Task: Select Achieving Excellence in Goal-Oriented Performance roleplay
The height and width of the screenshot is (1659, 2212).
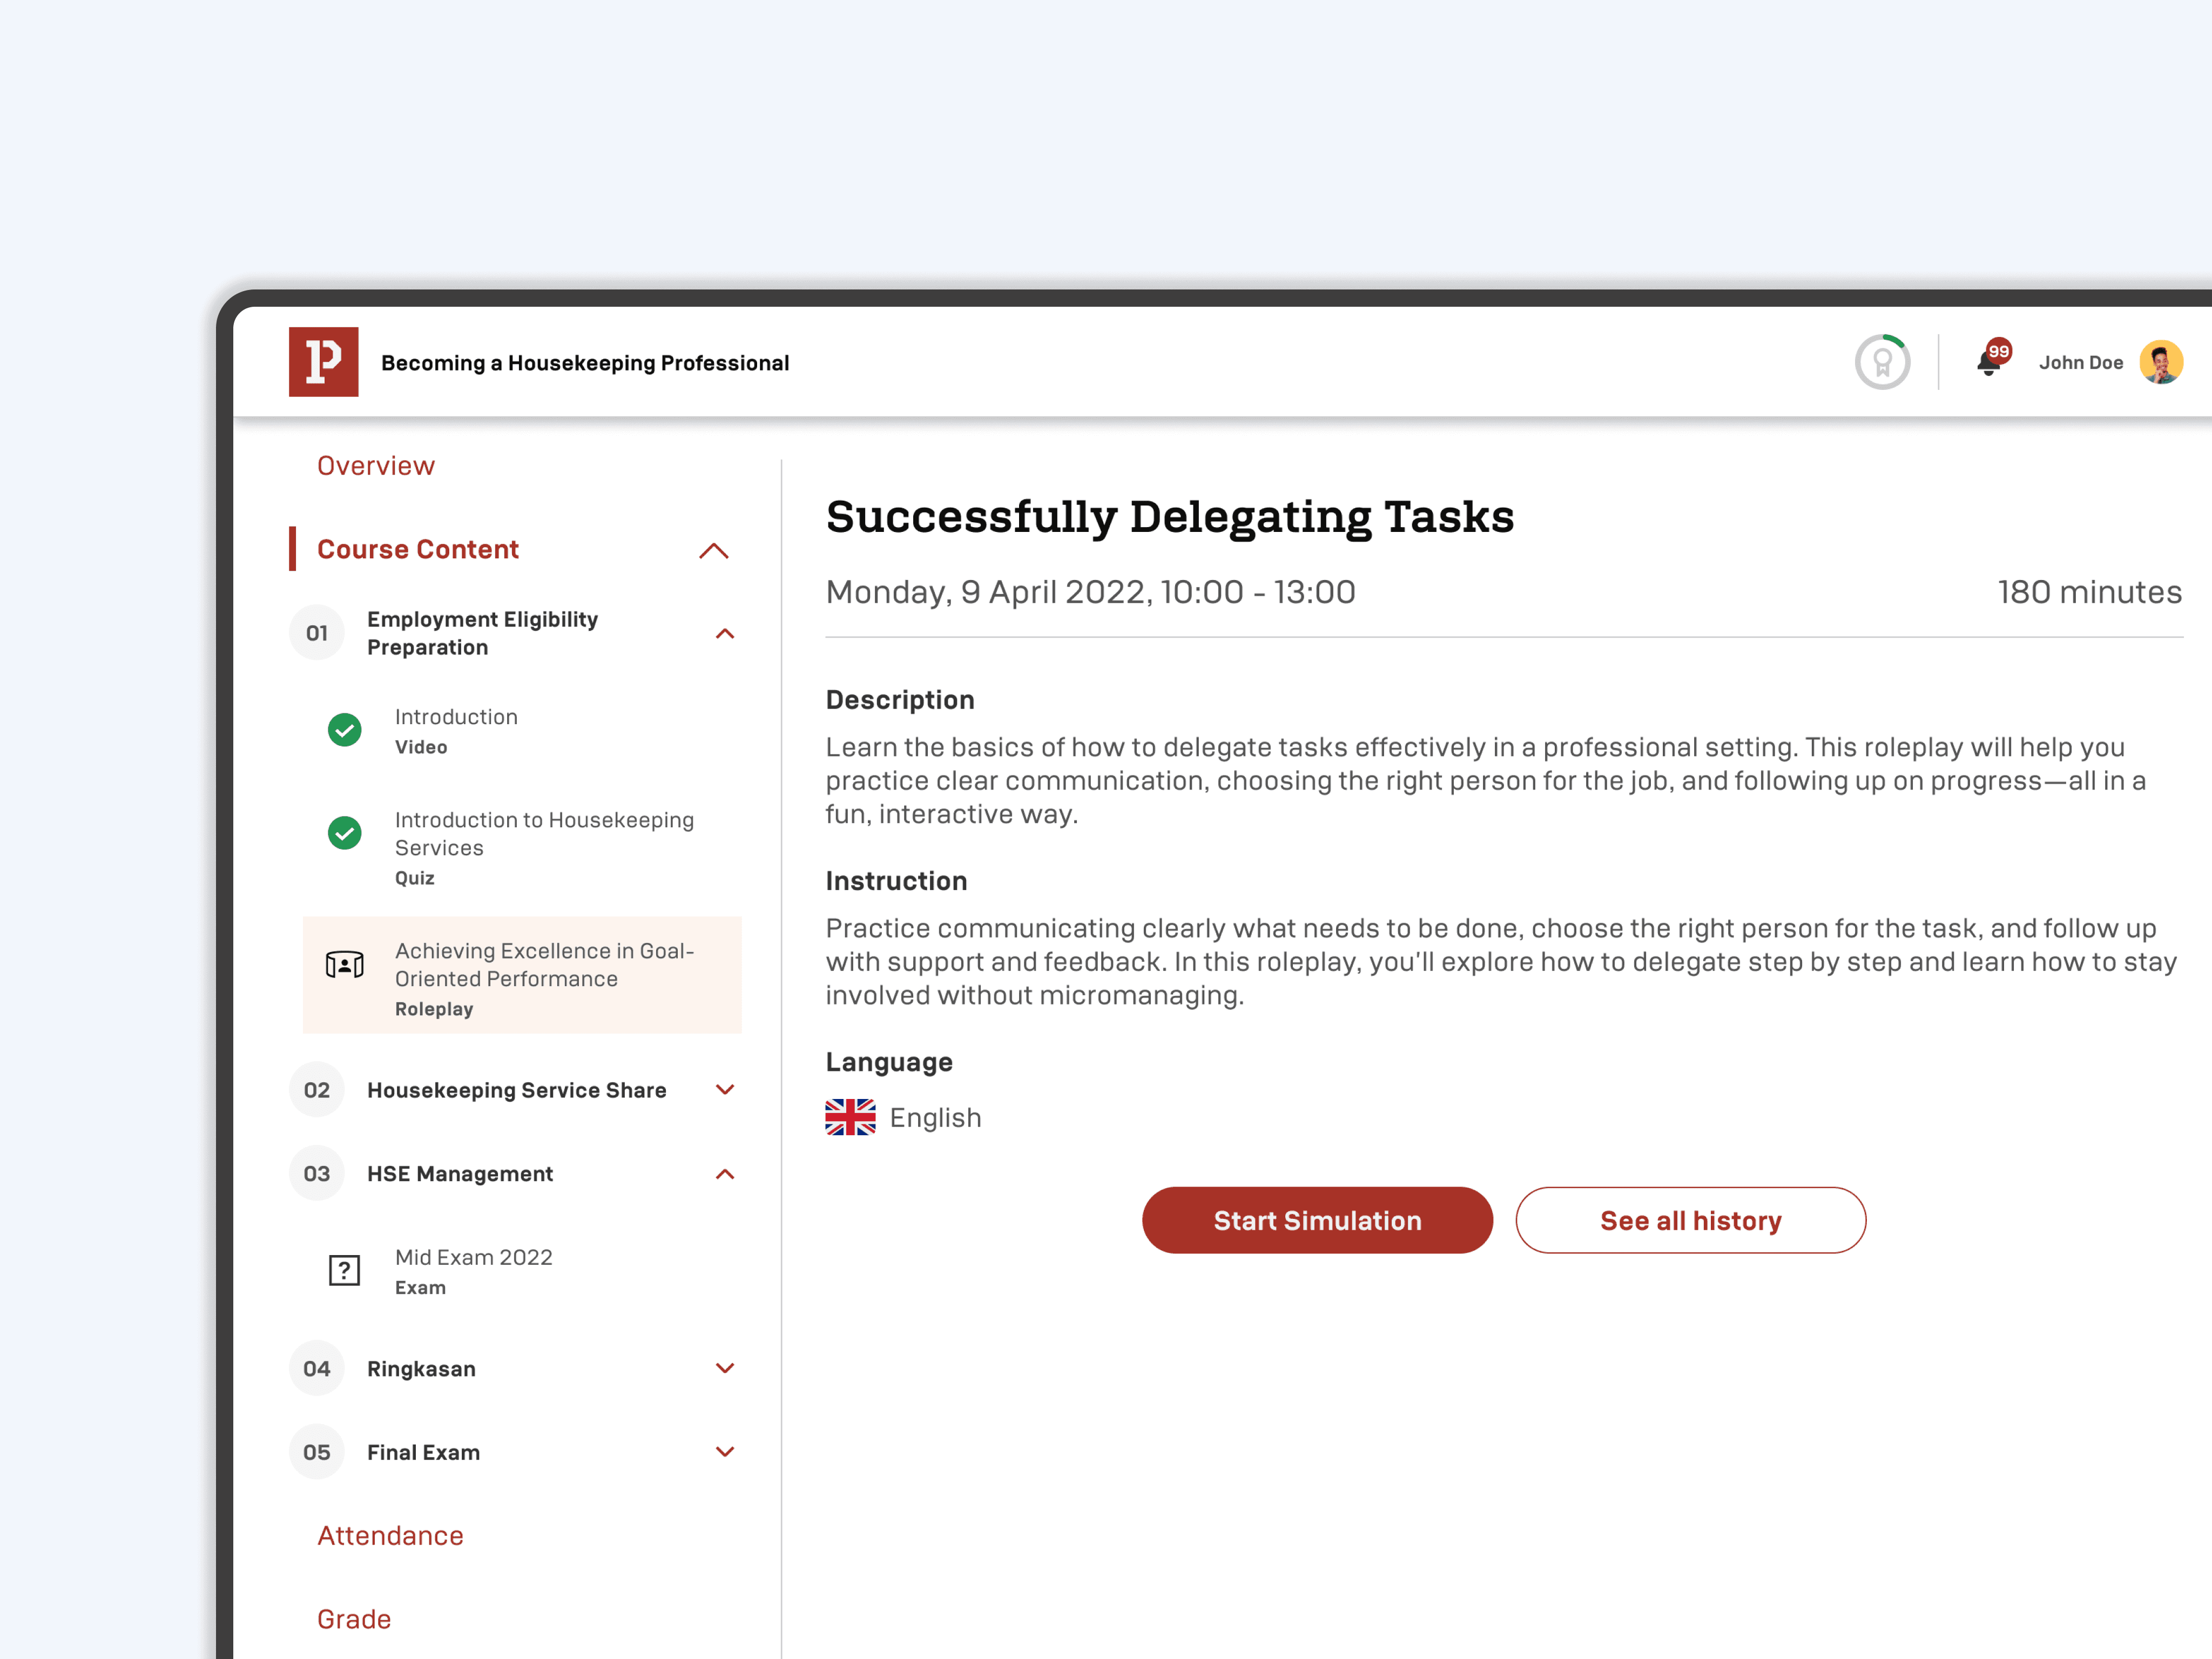Action: click(521, 976)
